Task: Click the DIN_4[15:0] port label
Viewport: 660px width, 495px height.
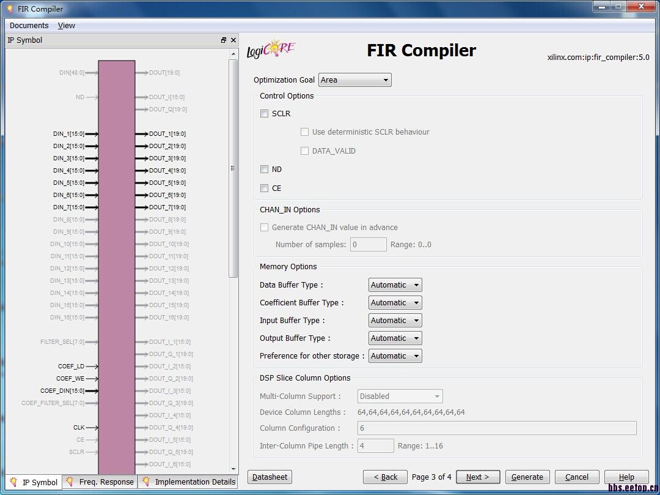Action: [68, 171]
